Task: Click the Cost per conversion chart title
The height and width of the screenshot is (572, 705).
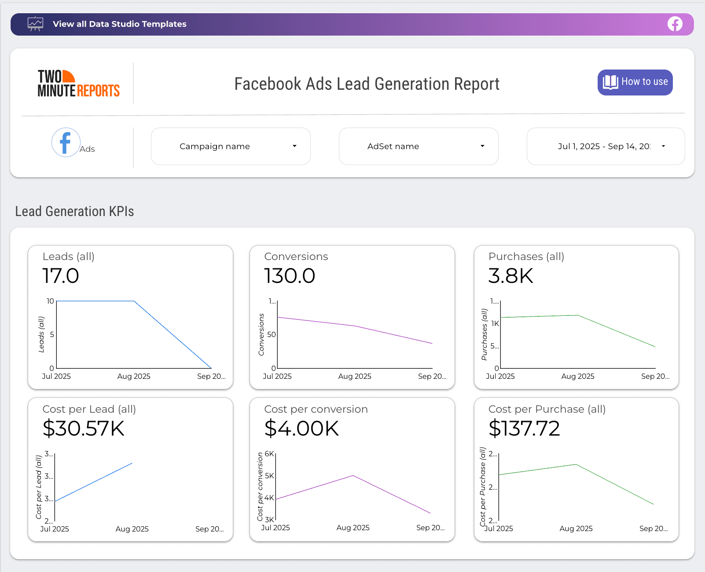Action: tap(316, 409)
